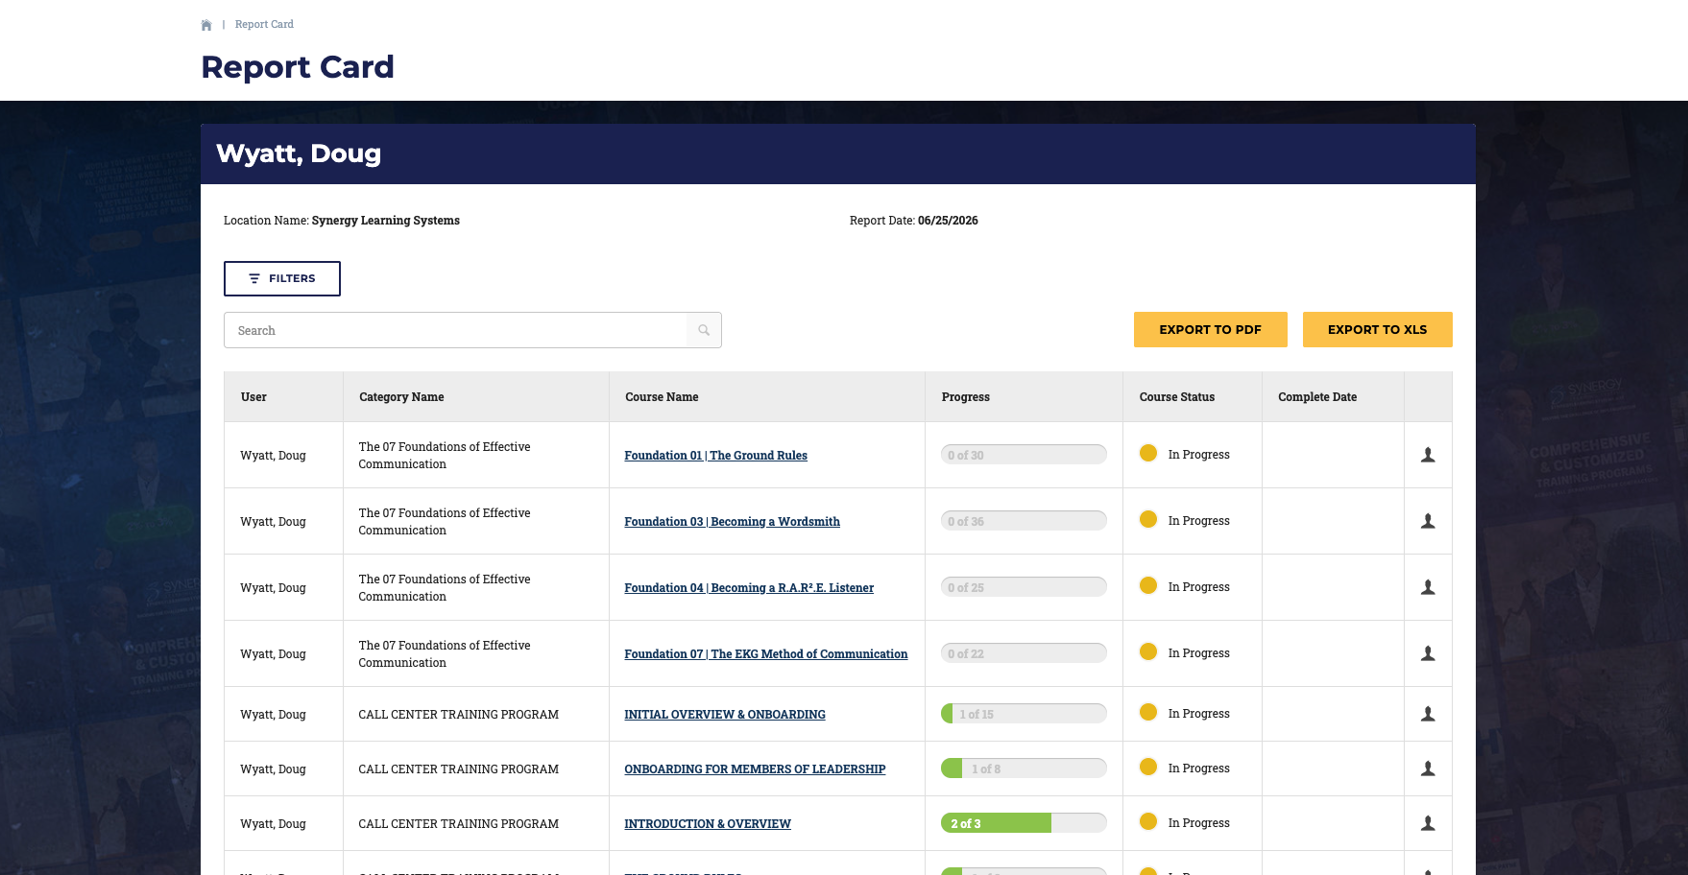
Task: Click user icon for Onboarding Leadership row
Action: tap(1428, 769)
